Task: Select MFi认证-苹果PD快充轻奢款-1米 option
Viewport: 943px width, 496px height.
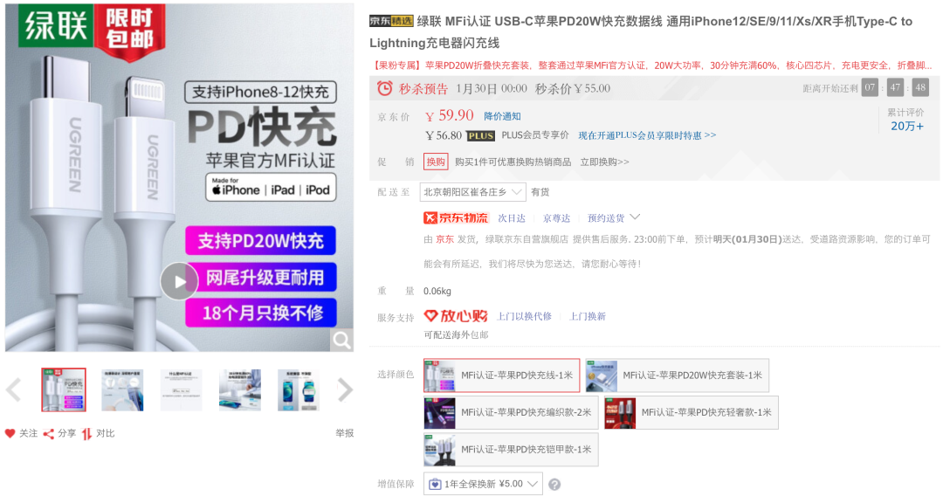Action: [691, 412]
